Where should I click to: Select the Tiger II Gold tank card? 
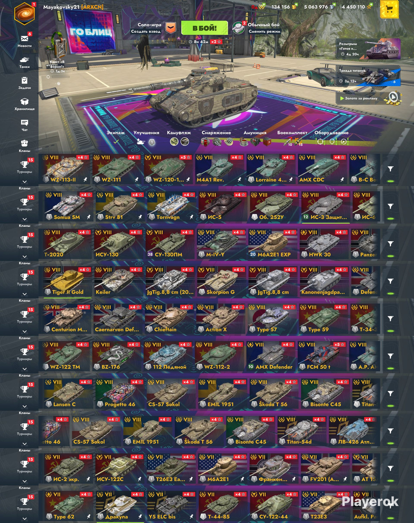coord(67,281)
